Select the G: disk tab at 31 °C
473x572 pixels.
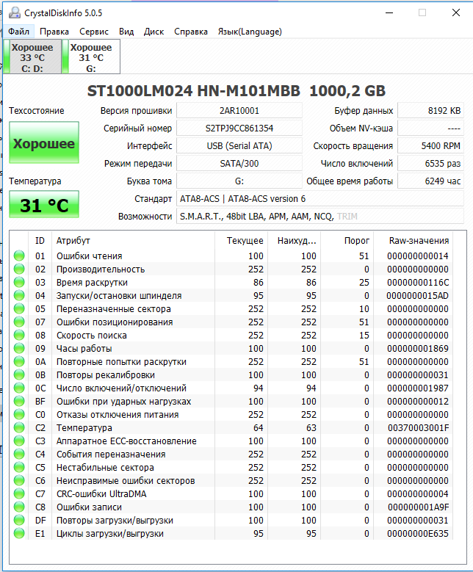click(x=91, y=57)
